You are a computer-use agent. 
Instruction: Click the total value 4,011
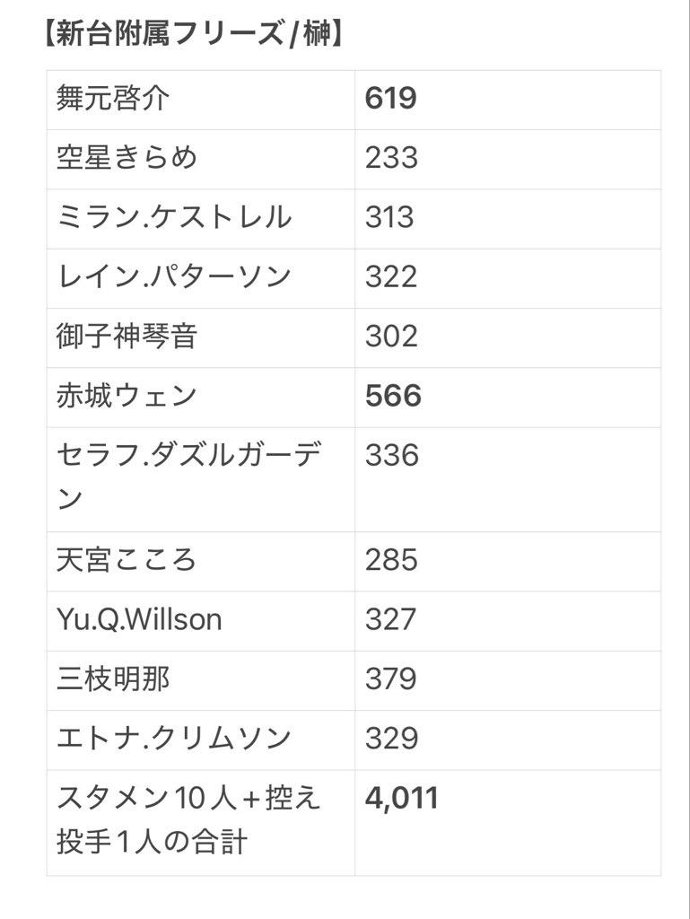click(x=401, y=798)
